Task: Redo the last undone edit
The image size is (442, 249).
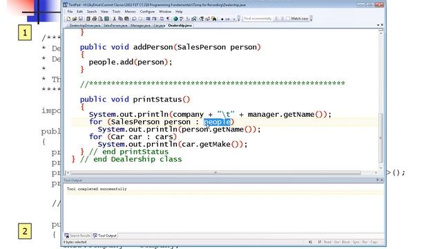Action: click(140, 19)
